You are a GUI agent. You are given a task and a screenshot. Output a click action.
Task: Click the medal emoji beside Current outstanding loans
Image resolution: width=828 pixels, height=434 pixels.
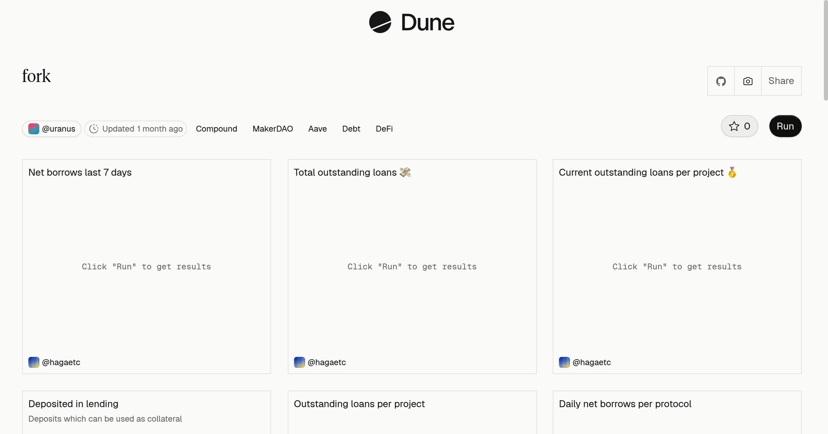732,172
